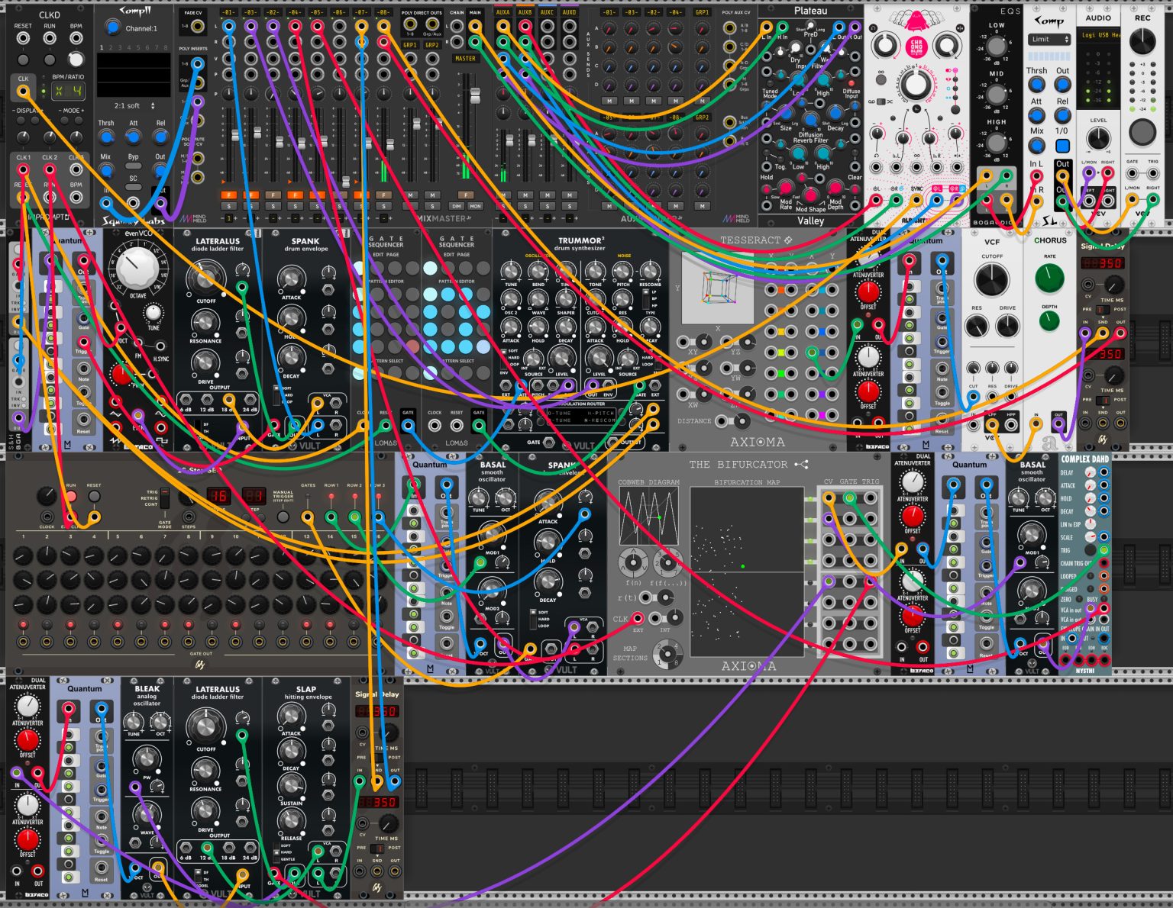Click the Thrsh knob on Comp II
Screen dimensions: 1173x908
coord(106,138)
